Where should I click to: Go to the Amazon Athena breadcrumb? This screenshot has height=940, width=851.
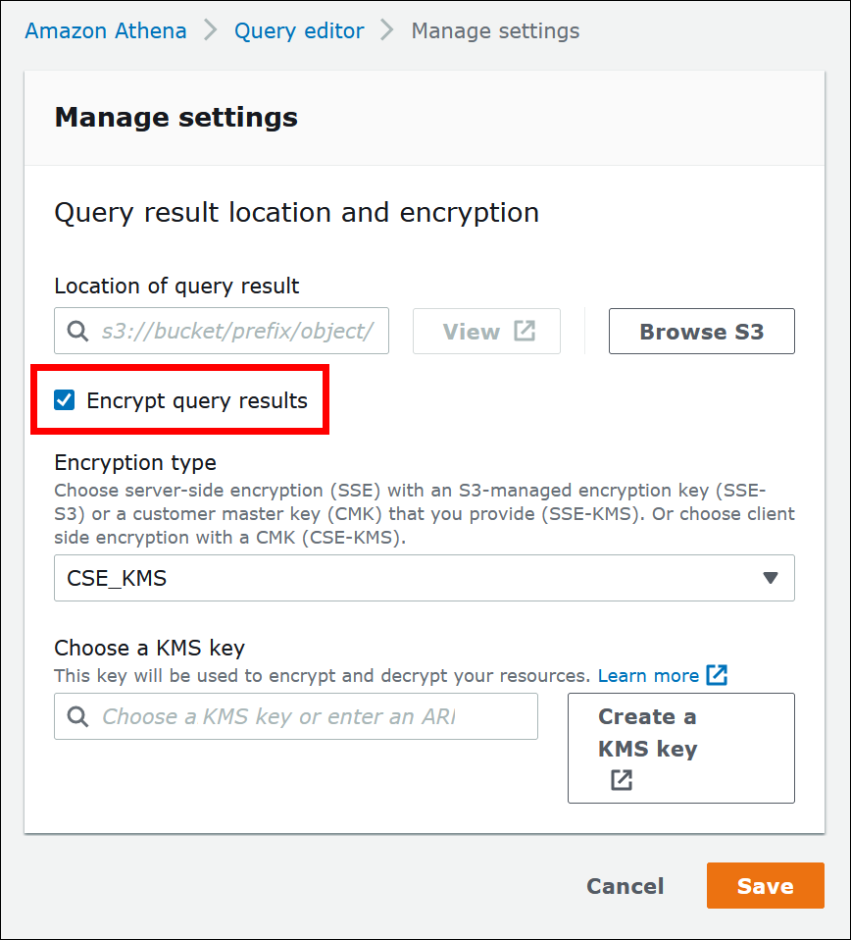tap(106, 30)
